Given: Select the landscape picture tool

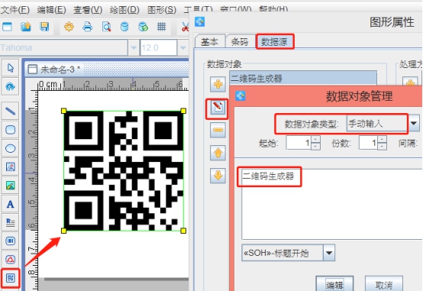Looking at the screenshot, I should pyautogui.click(x=10, y=186).
